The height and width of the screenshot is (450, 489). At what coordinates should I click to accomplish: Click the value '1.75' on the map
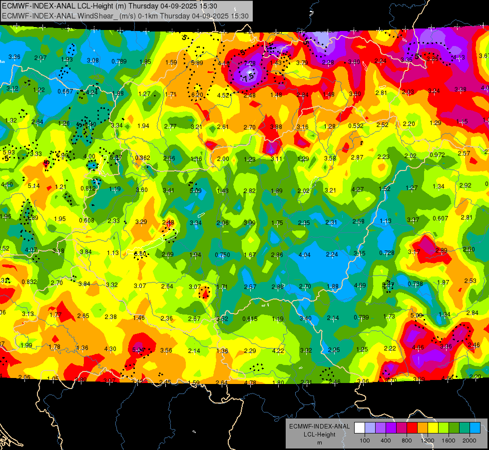[x=277, y=222]
